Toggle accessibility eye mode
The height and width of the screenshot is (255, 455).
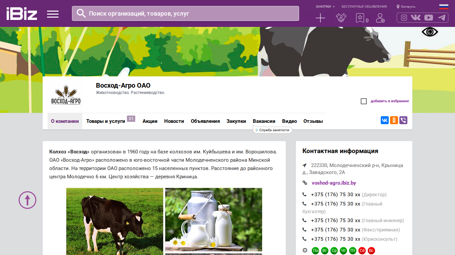430,32
